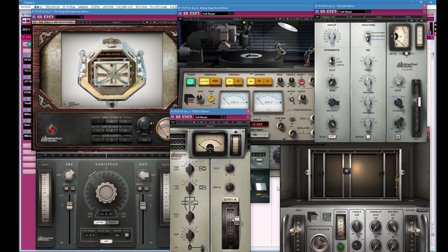448x252 pixels.
Task: Toggle the green TG DESK ON button
Action: pyautogui.click(x=190, y=82)
